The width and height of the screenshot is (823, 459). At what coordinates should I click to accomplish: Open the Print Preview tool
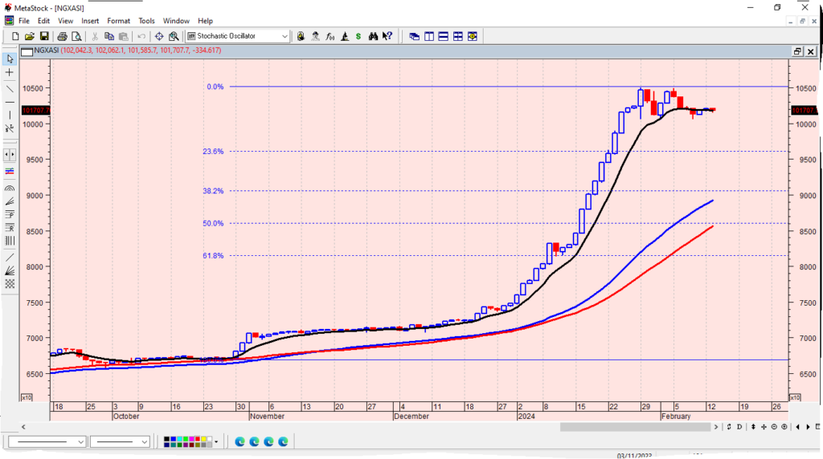tap(76, 36)
